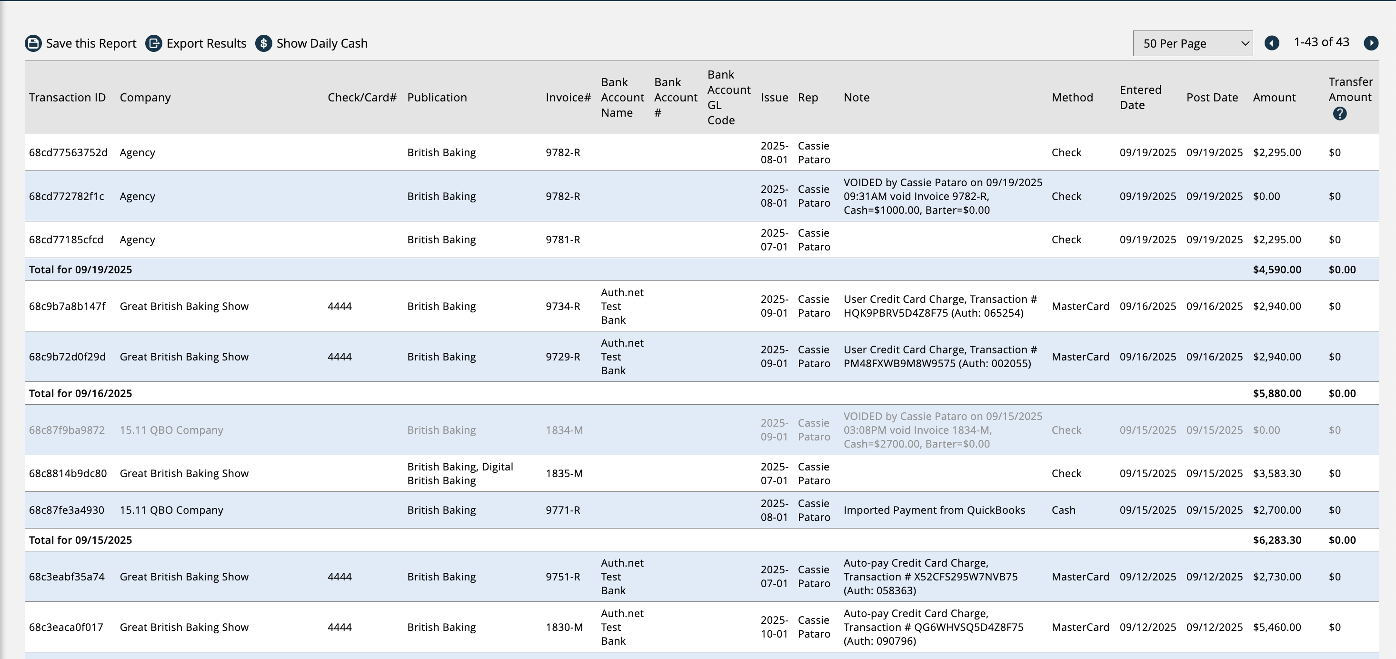Go to the previous page with left arrow

tap(1272, 43)
